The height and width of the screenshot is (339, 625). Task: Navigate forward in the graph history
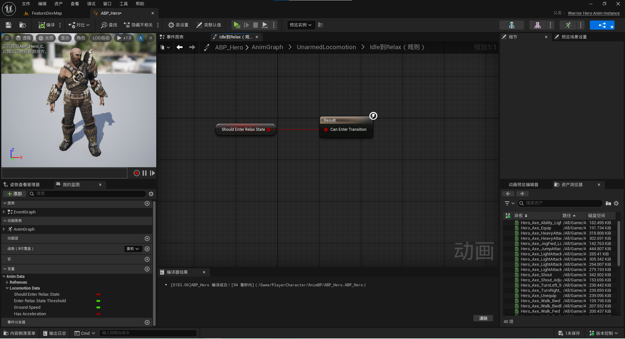coord(192,47)
